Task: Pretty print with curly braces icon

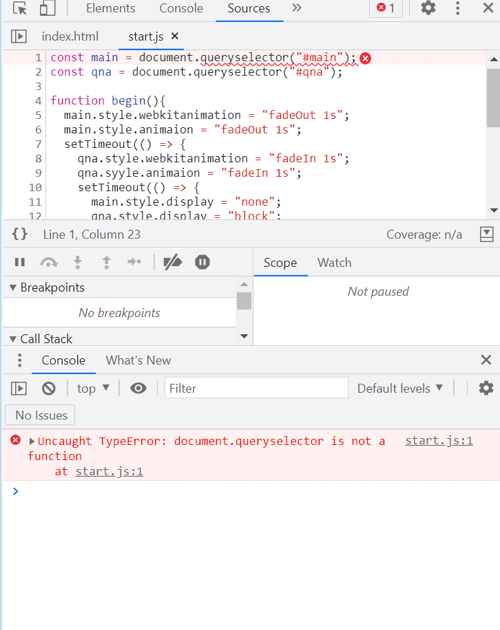Action: click(x=20, y=234)
